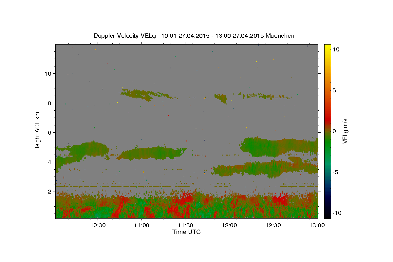Viewport: 393px width, 262px height.
Task: Click the start time '10:01 27.04.2015' in title
Action: (185, 36)
